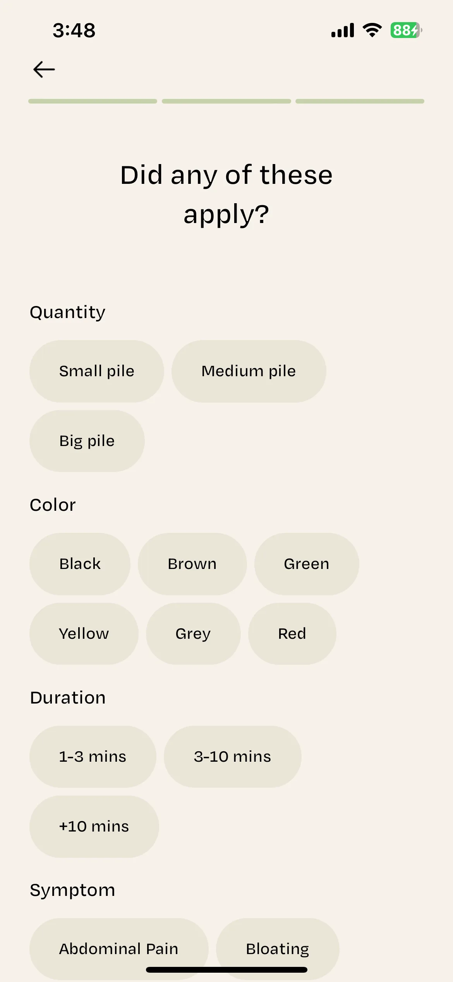Tap the cellular signal bars icon
This screenshot has height=982, width=453.
tap(343, 30)
